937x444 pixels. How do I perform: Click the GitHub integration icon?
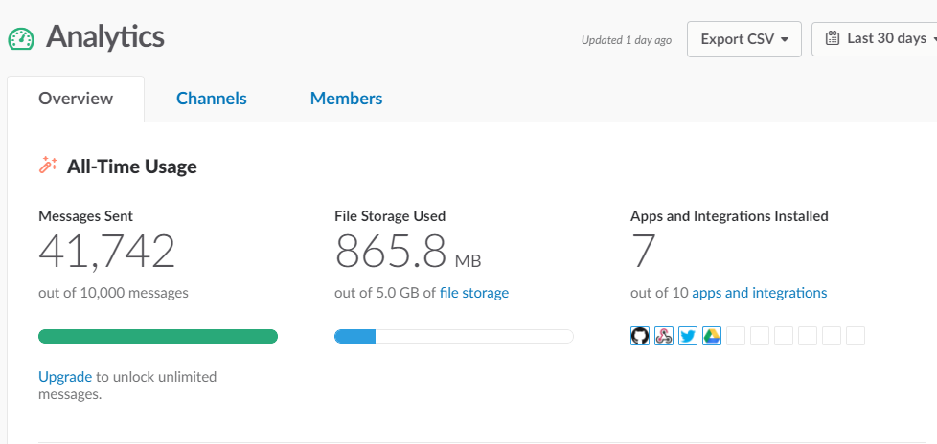(x=640, y=336)
